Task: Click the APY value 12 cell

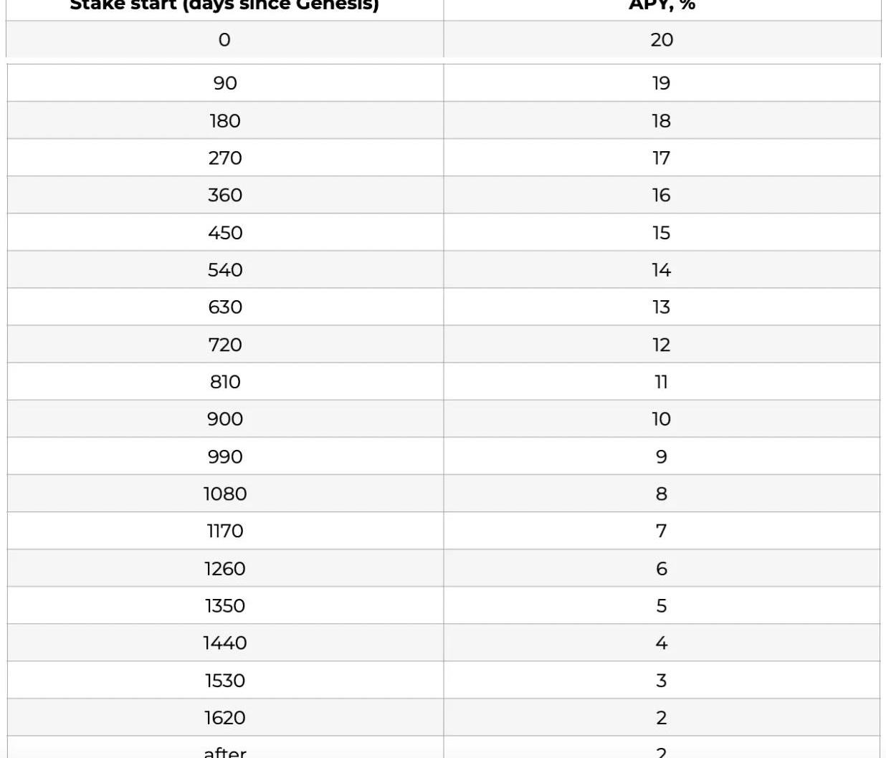Action: pyautogui.click(x=661, y=345)
